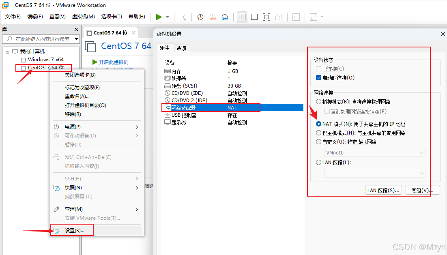Open the VMnet0 dropdown
This screenshot has width=447, height=255.
375,153
